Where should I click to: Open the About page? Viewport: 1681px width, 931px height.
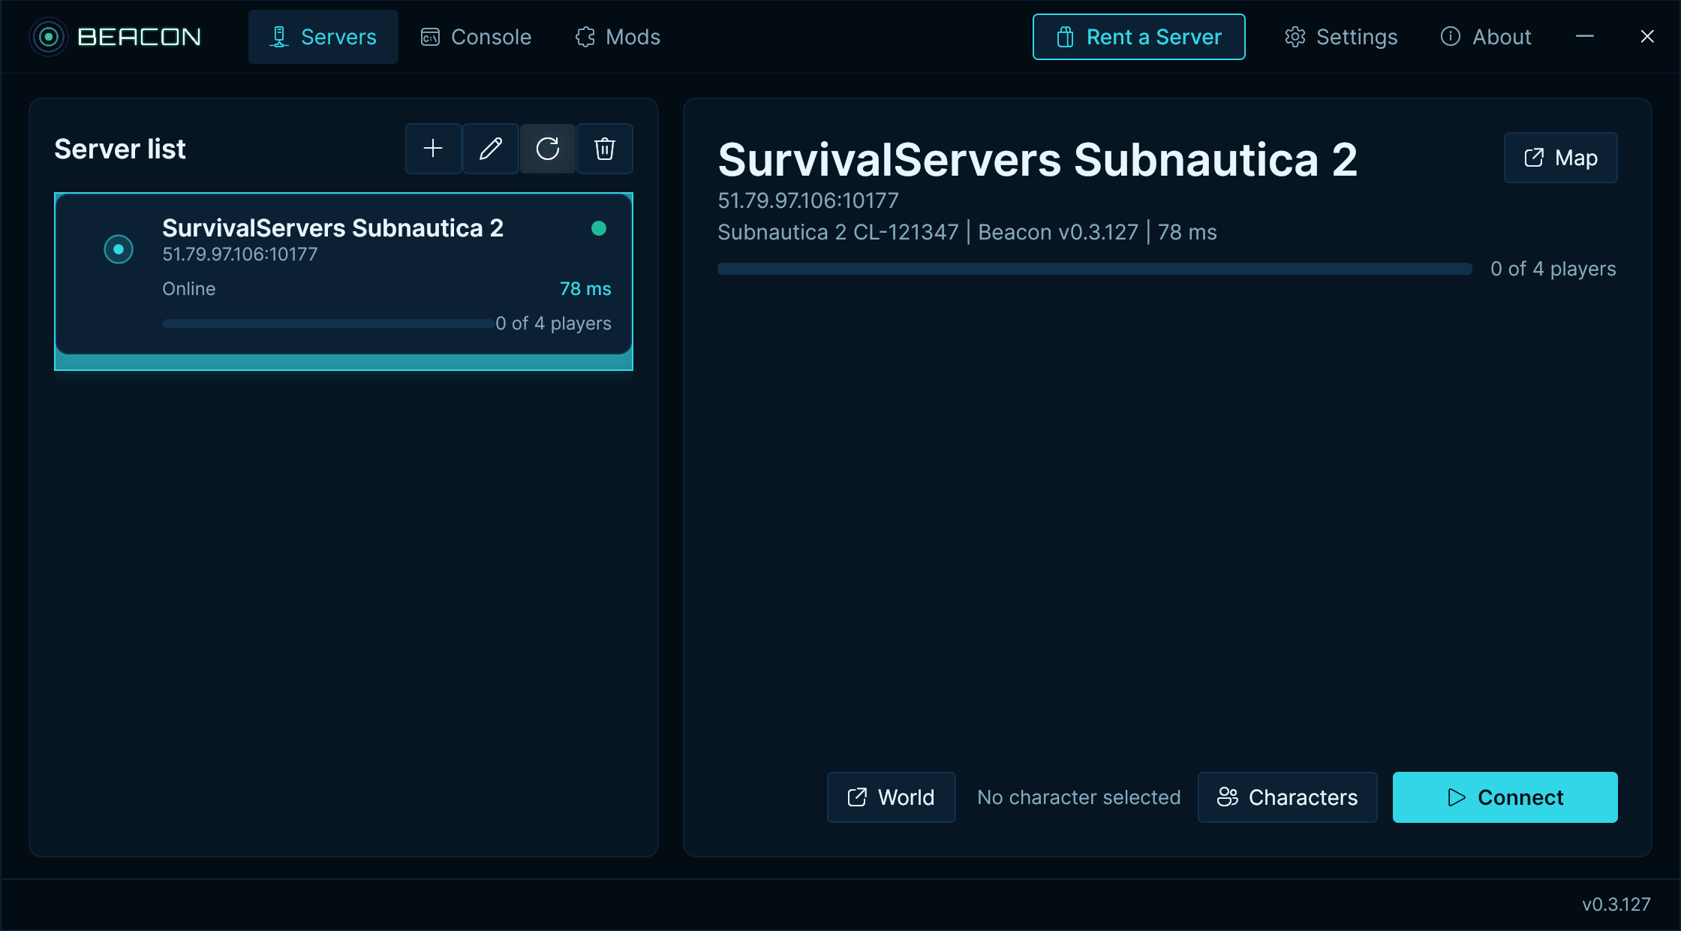point(1485,37)
